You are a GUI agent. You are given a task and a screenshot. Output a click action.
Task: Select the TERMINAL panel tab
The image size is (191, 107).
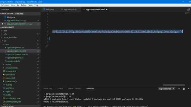tap(90, 89)
